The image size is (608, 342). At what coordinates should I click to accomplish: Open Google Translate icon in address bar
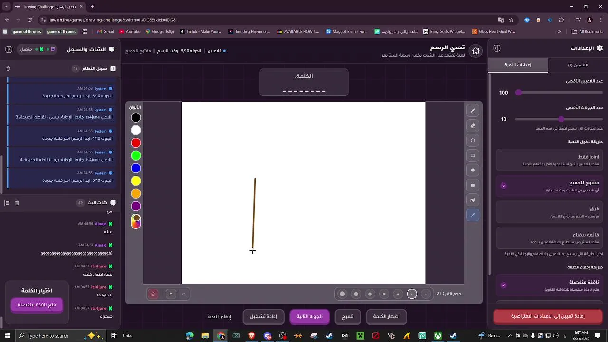501,20
